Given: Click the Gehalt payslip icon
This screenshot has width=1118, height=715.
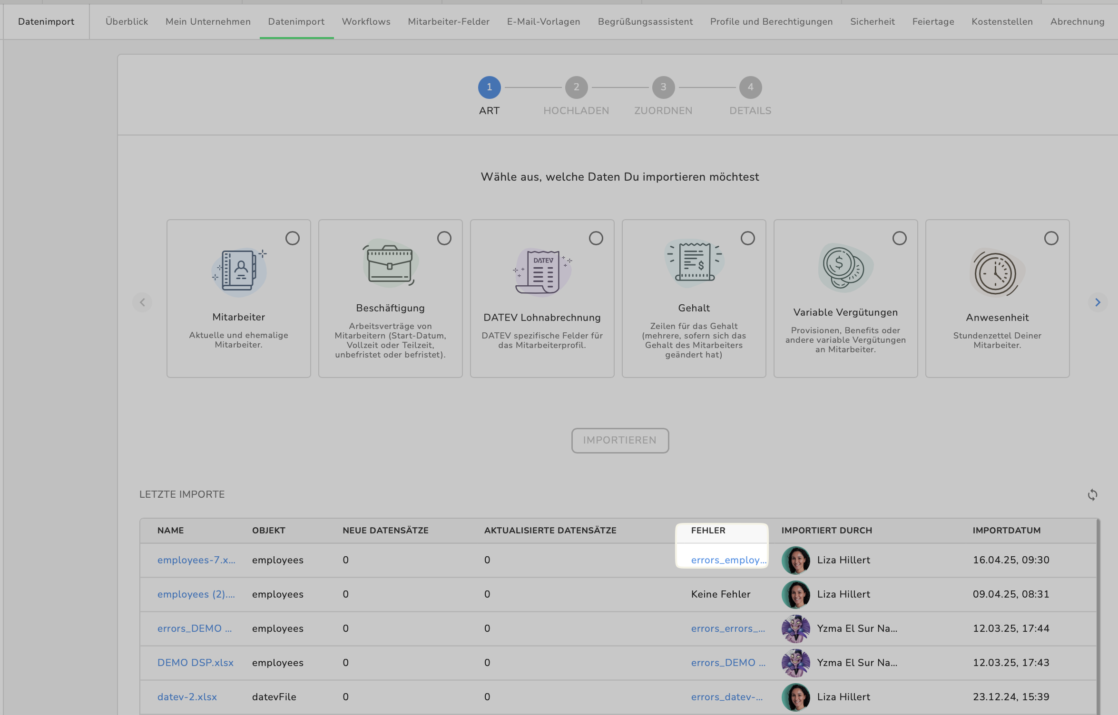Looking at the screenshot, I should click(694, 262).
